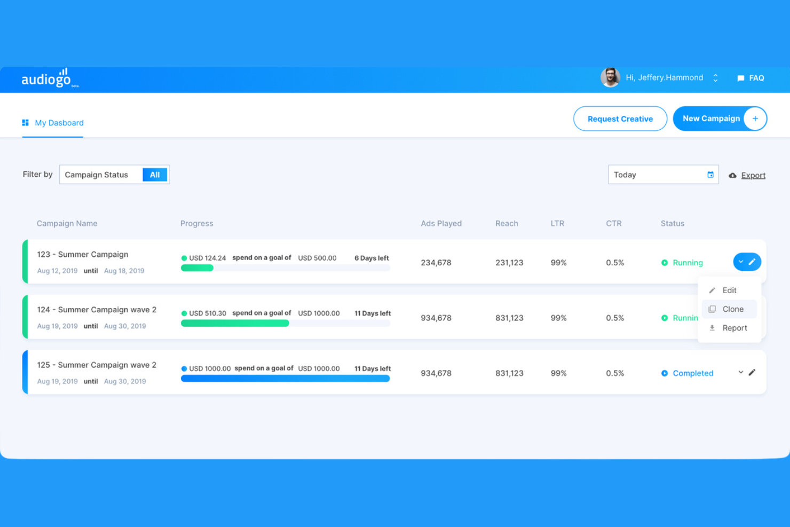This screenshot has width=790, height=527.
Task: Choose Edit in the actions menu
Action: [x=729, y=290]
